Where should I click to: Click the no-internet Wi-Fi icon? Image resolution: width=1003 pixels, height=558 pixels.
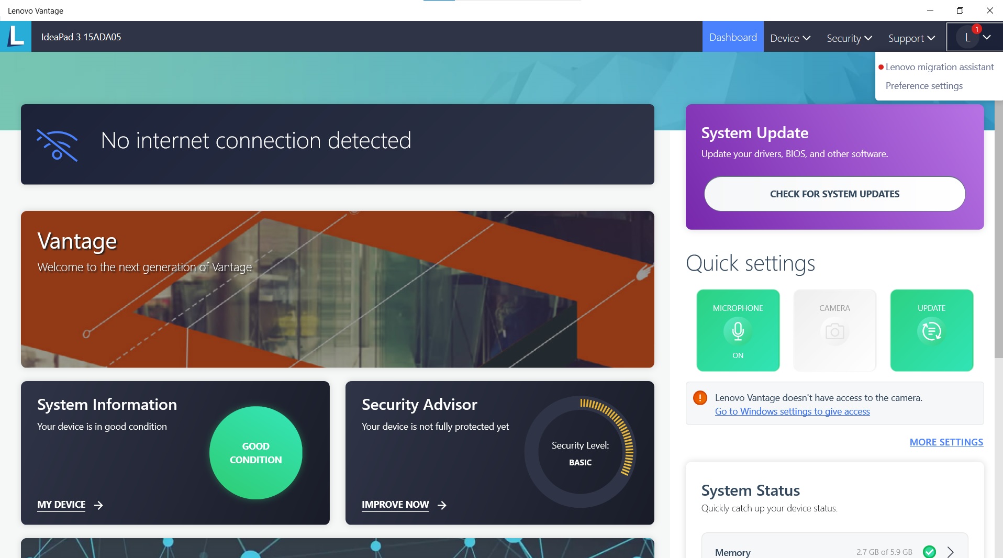pos(57,145)
